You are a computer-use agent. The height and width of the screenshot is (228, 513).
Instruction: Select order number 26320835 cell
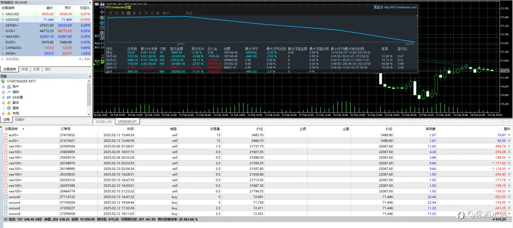(x=78, y=174)
